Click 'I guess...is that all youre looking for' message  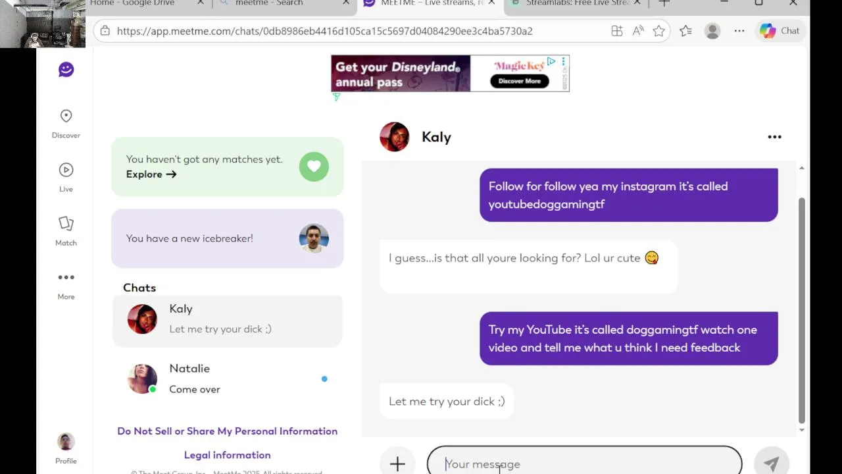tap(528, 266)
